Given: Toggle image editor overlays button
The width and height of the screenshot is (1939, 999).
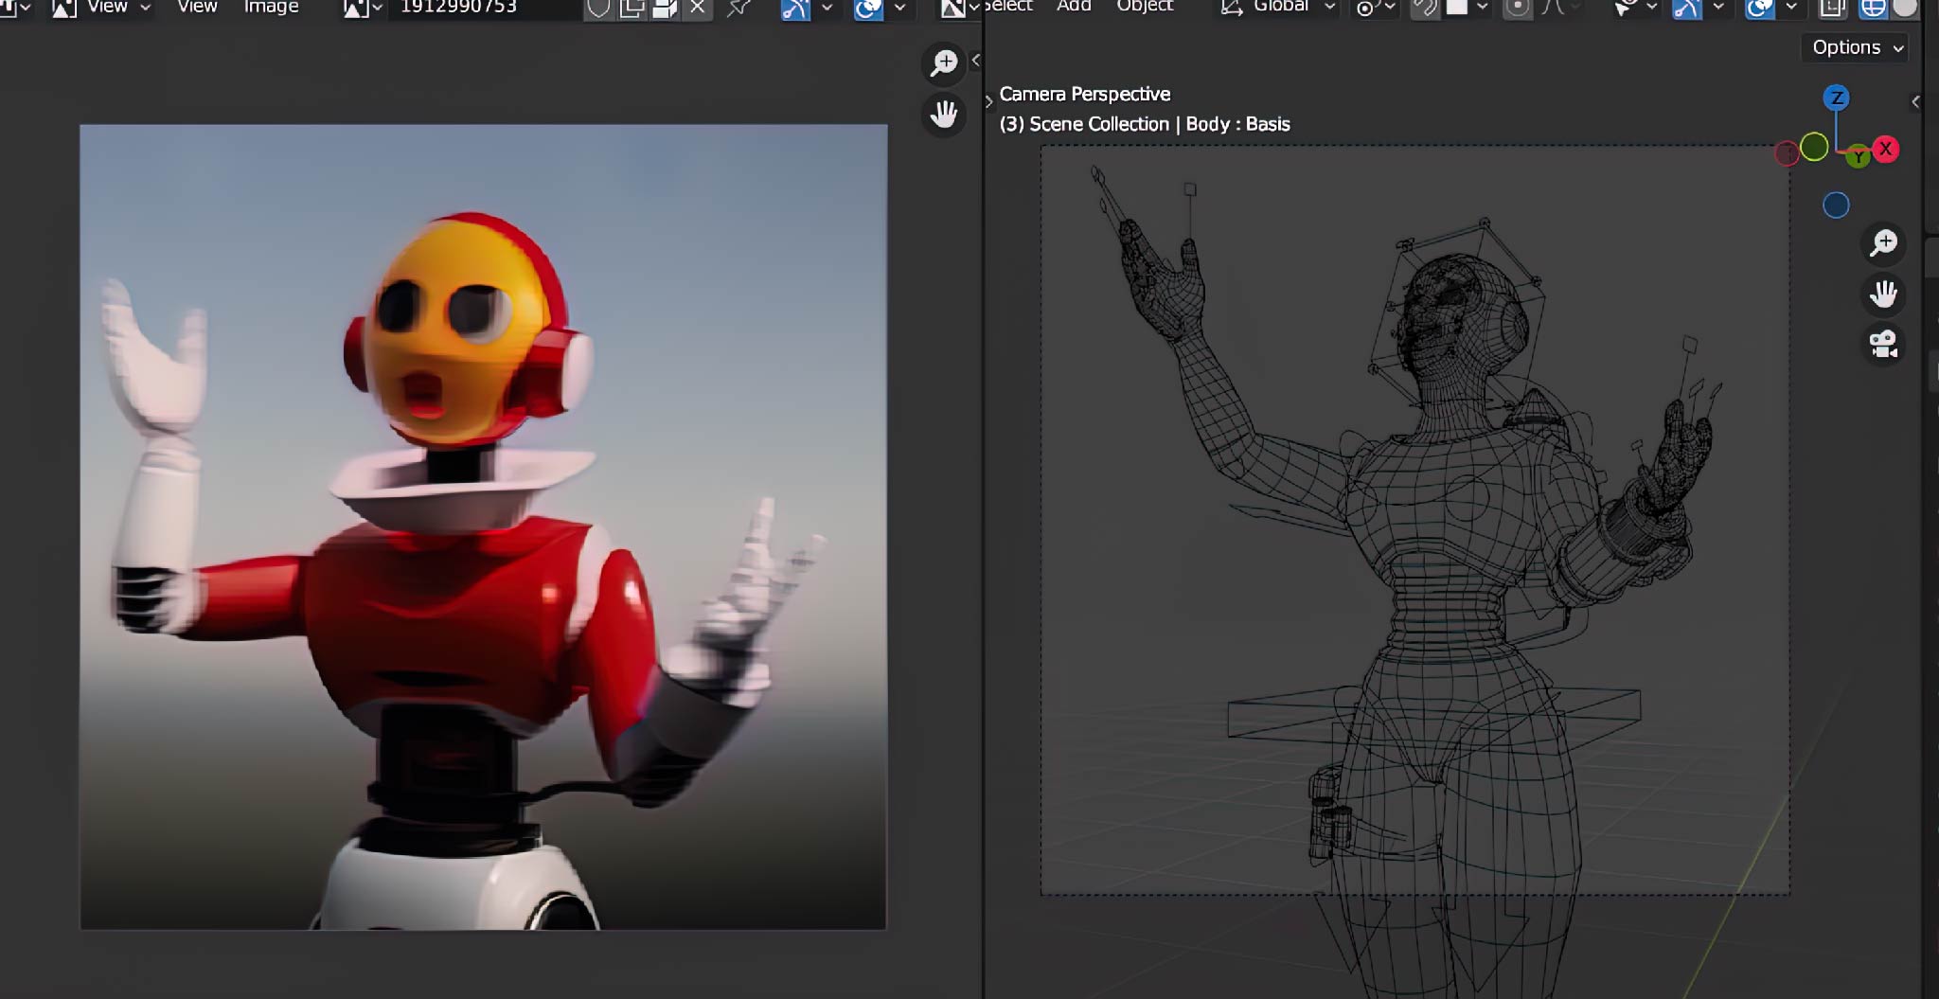Looking at the screenshot, I should pyautogui.click(x=868, y=8).
